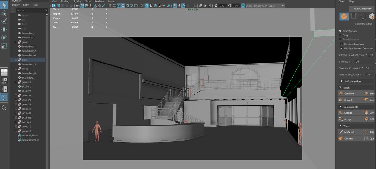
Task: Open viewport Shading menu
Action: coord(65,1)
